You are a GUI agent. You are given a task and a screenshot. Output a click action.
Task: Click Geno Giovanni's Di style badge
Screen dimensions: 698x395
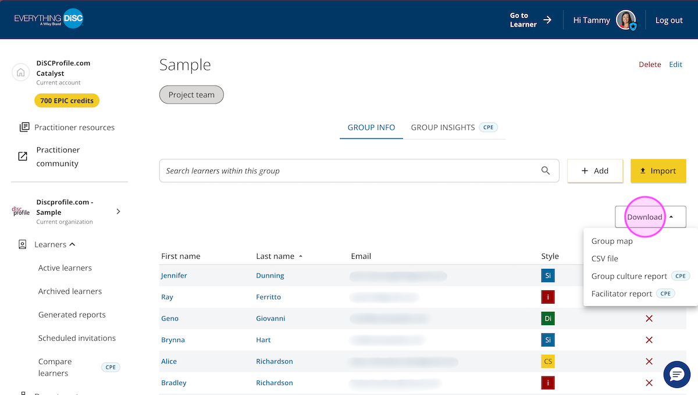(x=547, y=318)
